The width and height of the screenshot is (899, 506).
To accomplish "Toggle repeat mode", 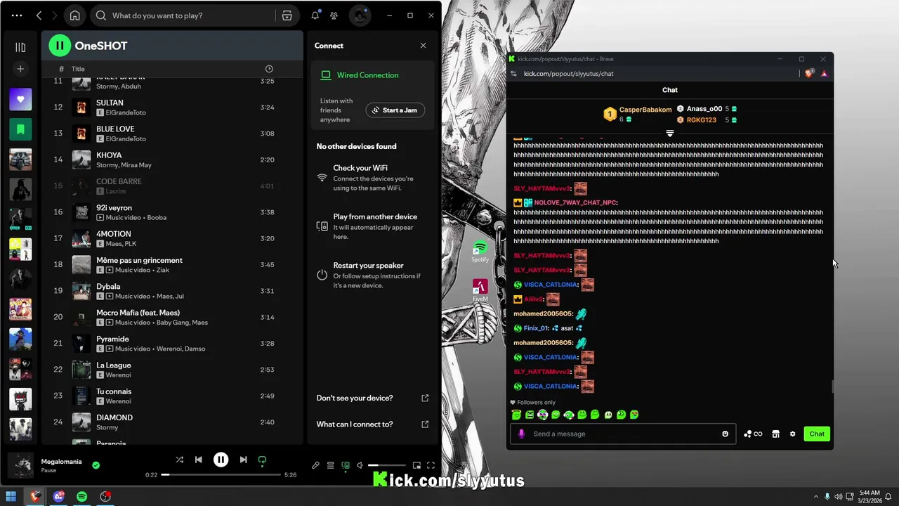I will [x=262, y=460].
